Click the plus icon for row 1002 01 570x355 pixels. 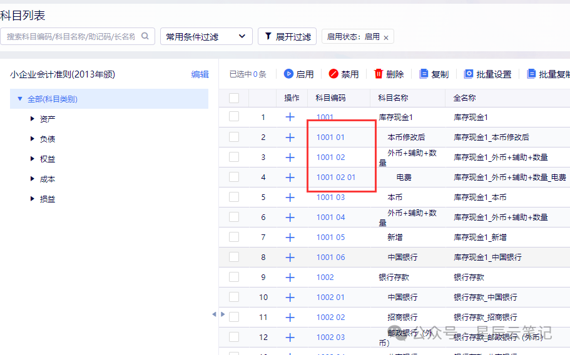point(290,297)
